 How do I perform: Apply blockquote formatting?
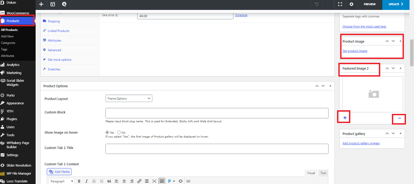[x=109, y=181]
